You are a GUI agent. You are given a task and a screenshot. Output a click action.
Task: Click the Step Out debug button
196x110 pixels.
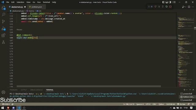(163, 7)
